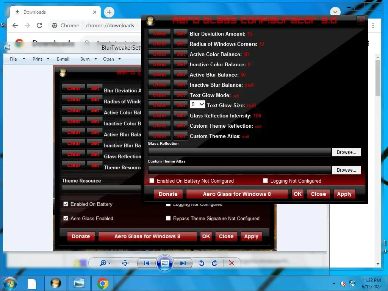Show hidden tray icons arrow
This screenshot has width=388, height=291.
click(x=334, y=283)
